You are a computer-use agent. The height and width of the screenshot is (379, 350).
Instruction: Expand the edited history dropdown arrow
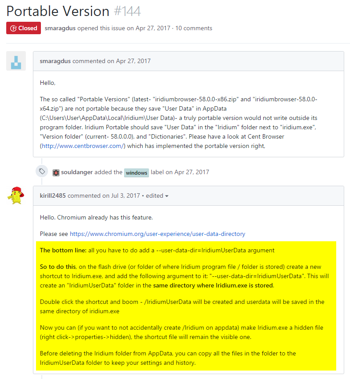[167, 196]
